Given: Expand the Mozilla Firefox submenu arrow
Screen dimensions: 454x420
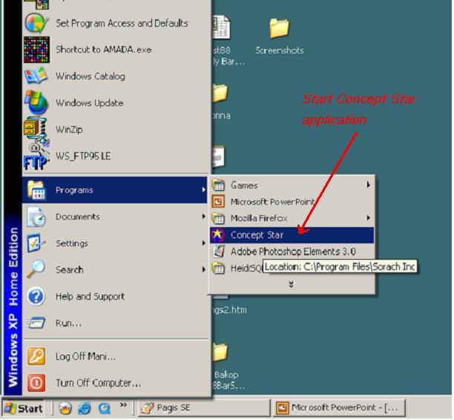Looking at the screenshot, I should click(368, 218).
